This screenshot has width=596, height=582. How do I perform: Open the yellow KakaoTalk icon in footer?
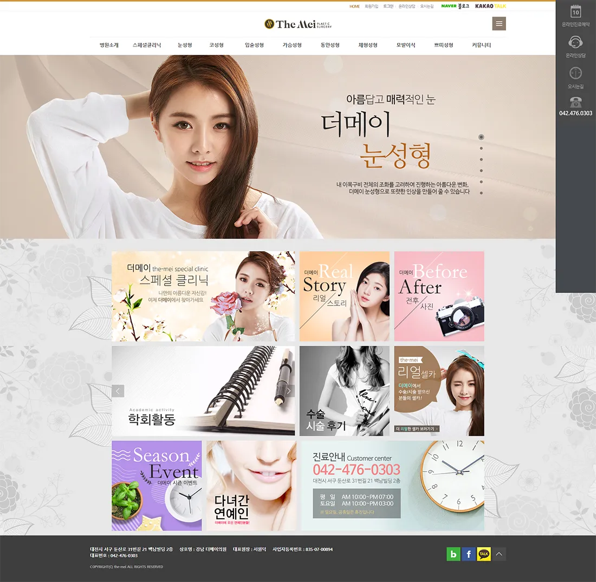point(484,554)
